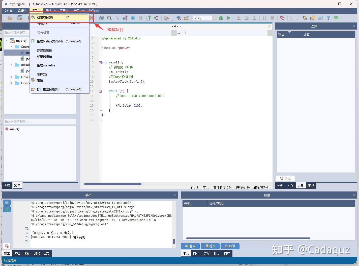The image size is (359, 266).
Task: Collapse the Include folder node
Action: (11, 65)
